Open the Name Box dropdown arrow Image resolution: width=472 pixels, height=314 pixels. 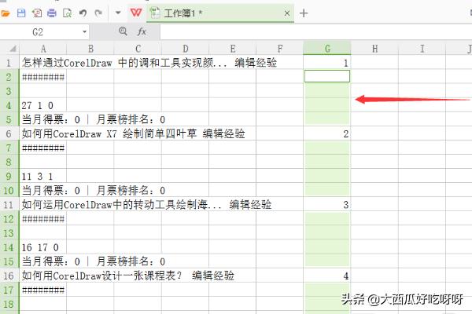(83, 31)
